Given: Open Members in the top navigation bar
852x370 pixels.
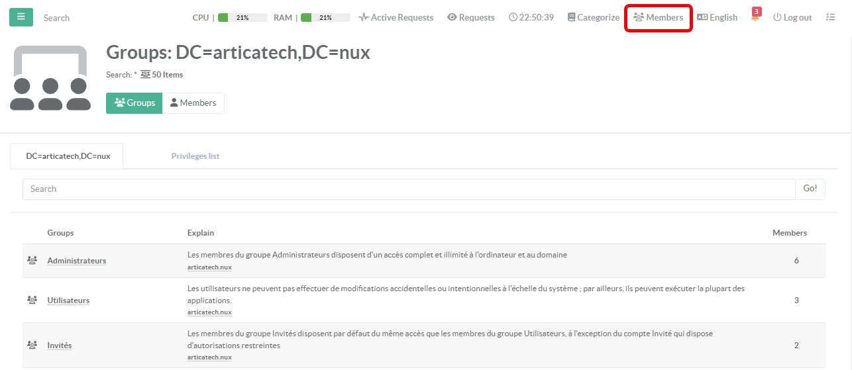Looking at the screenshot, I should click(x=659, y=18).
